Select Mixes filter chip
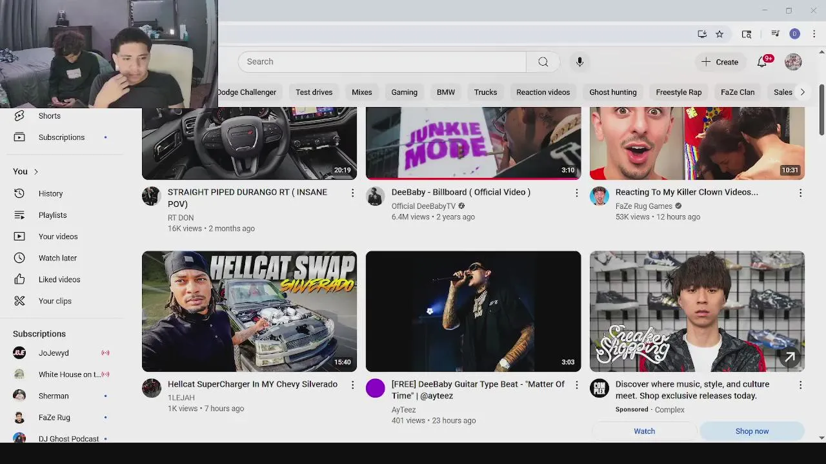This screenshot has height=464, width=826. coord(361,92)
